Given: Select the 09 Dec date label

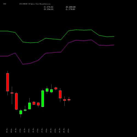Looking at the screenshot, I should (x=12, y=130).
